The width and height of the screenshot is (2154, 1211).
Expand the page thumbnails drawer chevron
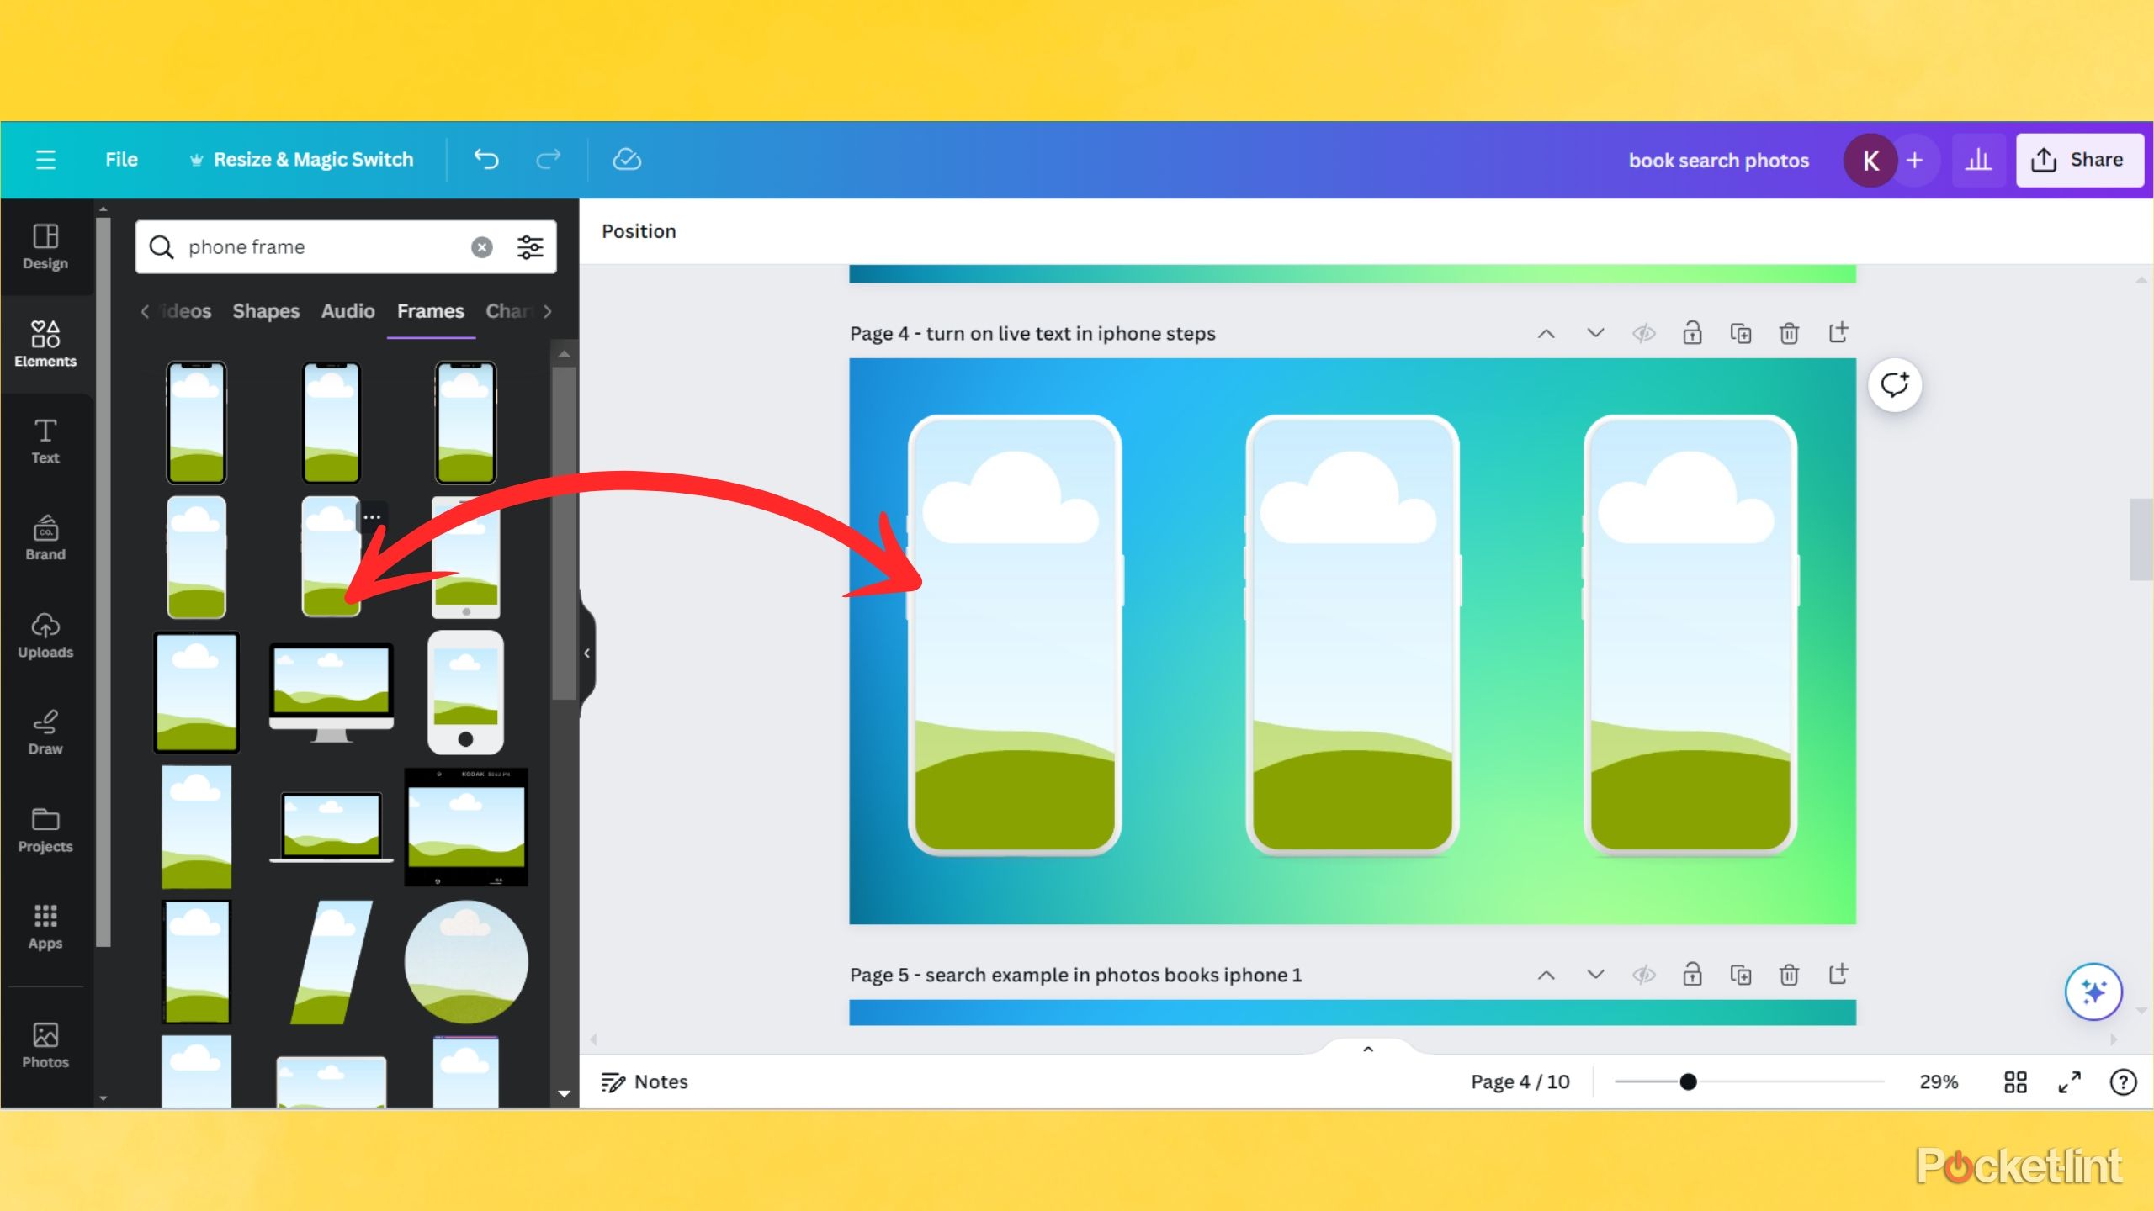[1368, 1049]
